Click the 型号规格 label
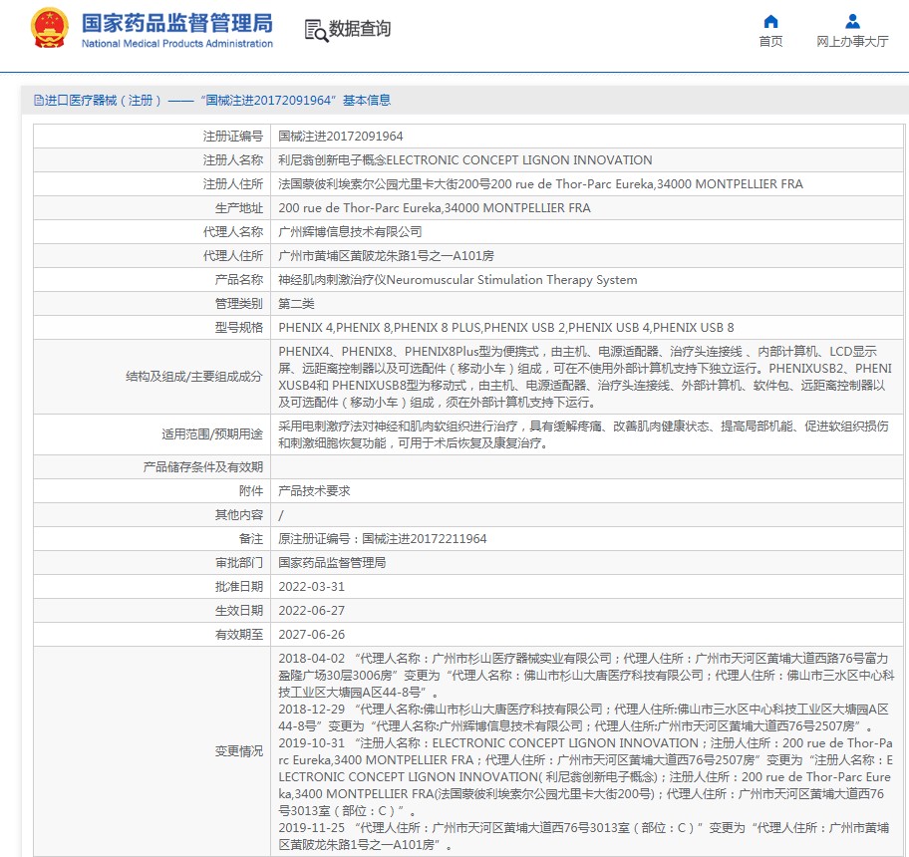 (239, 328)
